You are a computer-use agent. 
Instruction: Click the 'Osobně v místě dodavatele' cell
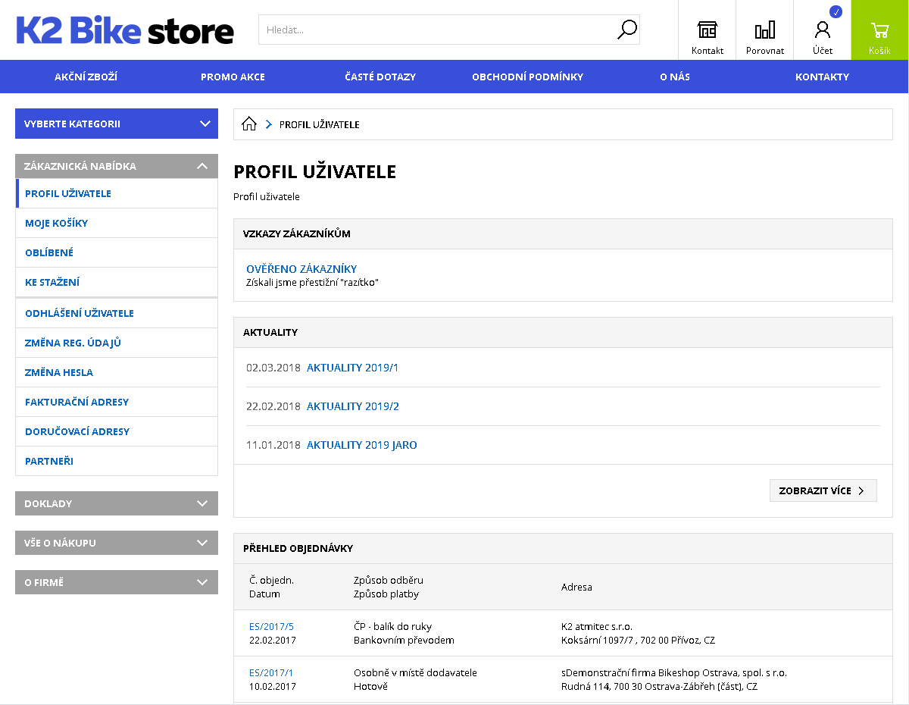coord(415,673)
